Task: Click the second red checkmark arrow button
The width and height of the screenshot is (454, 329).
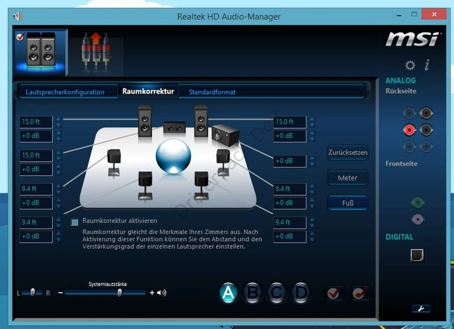Action: [360, 293]
